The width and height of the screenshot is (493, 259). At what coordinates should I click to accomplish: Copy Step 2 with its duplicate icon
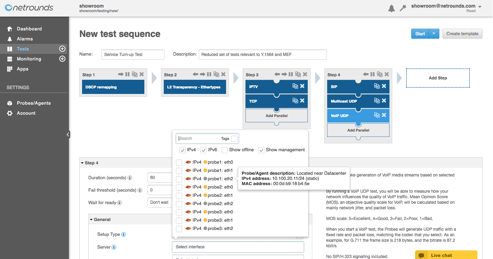(x=216, y=74)
